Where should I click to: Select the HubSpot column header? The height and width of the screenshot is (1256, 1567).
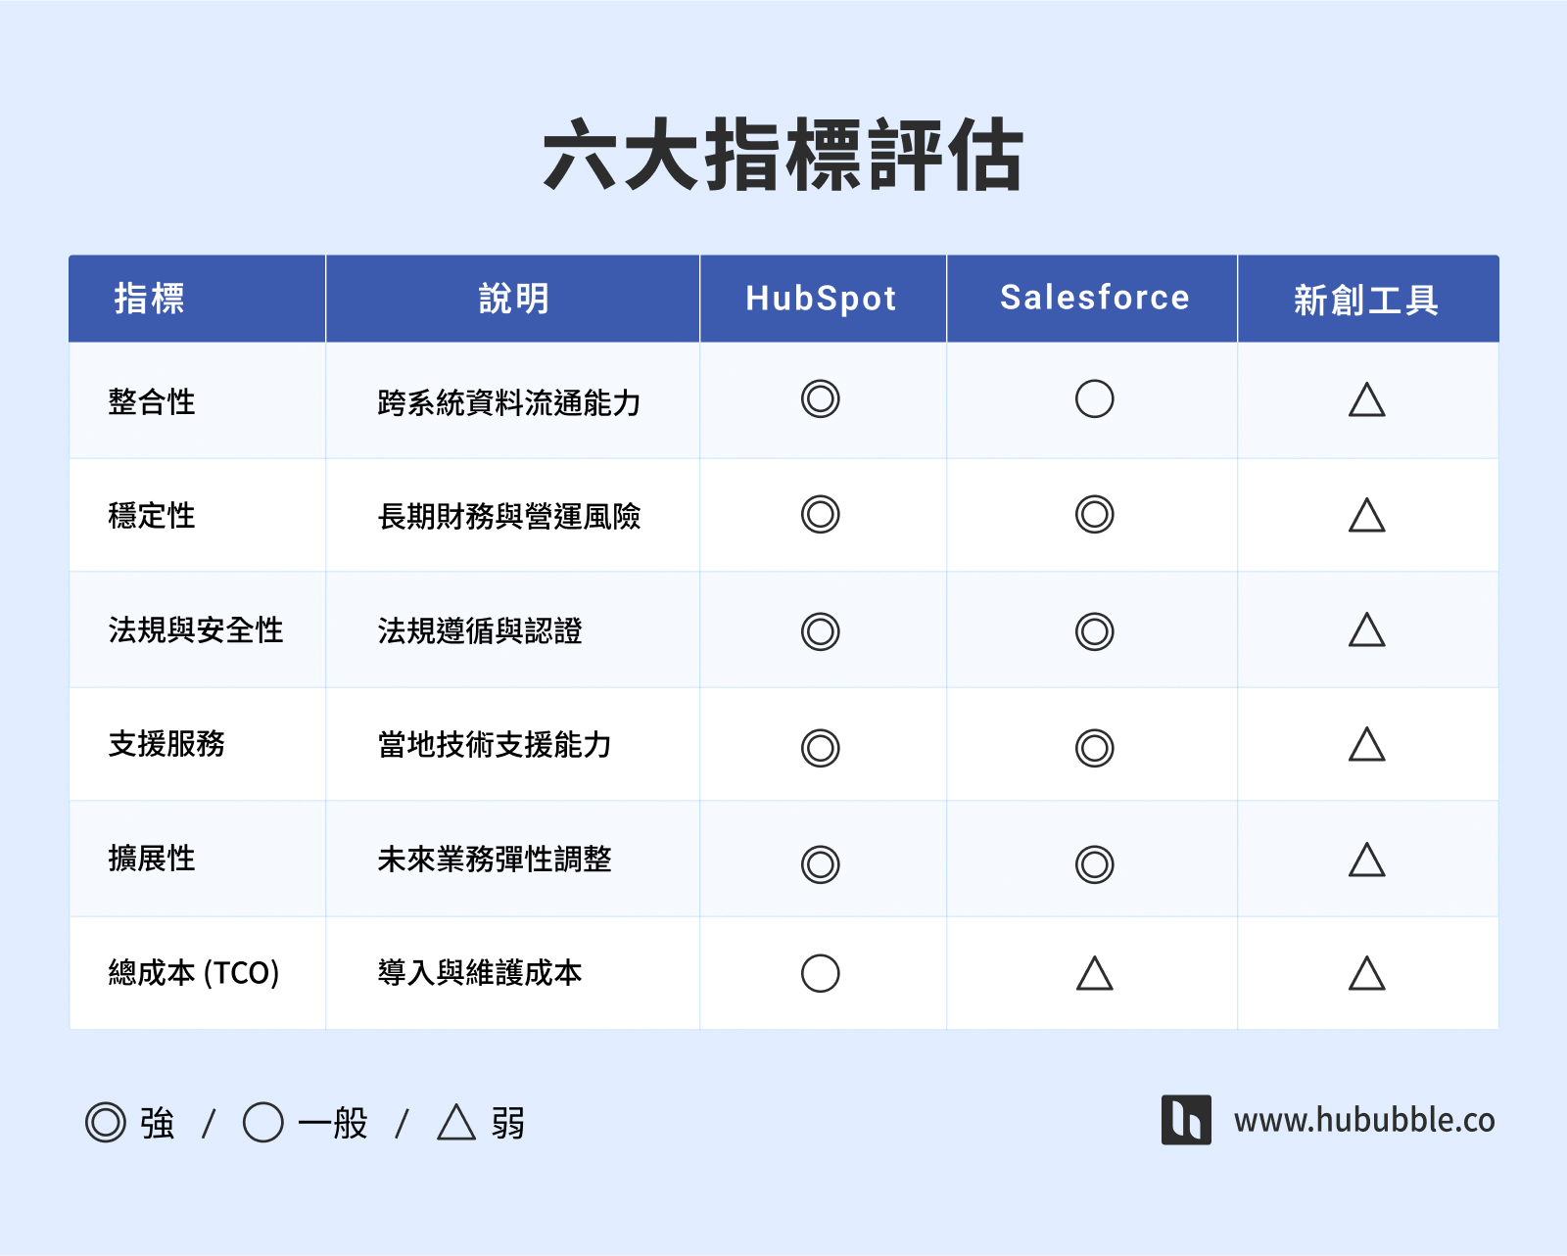click(823, 299)
